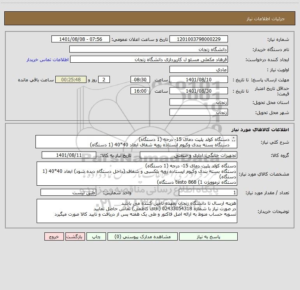Click the label 'تعداد / مقدار مورد نیاز:'
Viewport: 300px width, 290px height.
[267, 193]
